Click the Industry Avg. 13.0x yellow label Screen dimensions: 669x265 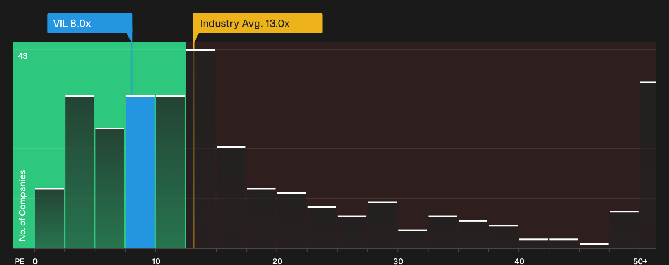(257, 23)
